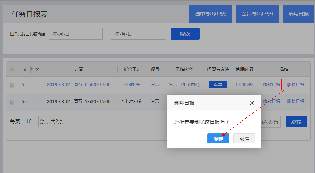Click time cell 2019-03-01 周五 05:00~12:00
Image resolution: width=315 pixels, height=173 pixels.
(x=79, y=84)
